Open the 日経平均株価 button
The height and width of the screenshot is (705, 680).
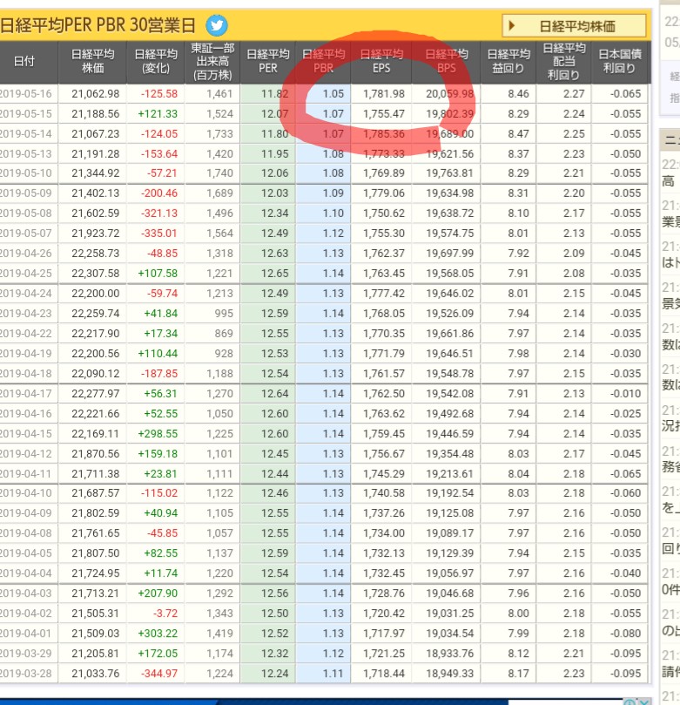click(x=574, y=26)
